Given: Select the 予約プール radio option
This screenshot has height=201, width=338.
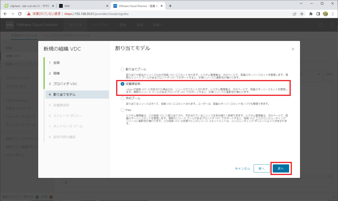Looking at the screenshot, I should click(122, 98).
